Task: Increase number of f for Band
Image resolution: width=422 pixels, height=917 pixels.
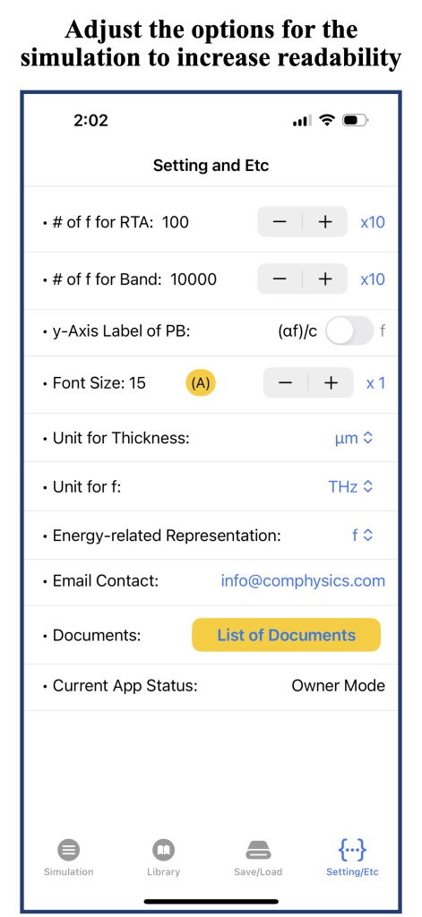Action: pos(325,279)
